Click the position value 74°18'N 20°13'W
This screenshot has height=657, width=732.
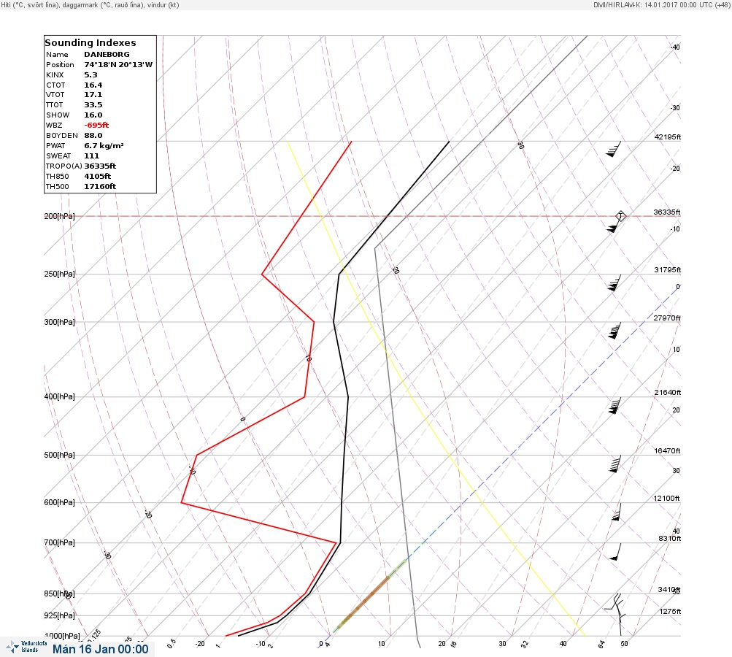coord(118,64)
